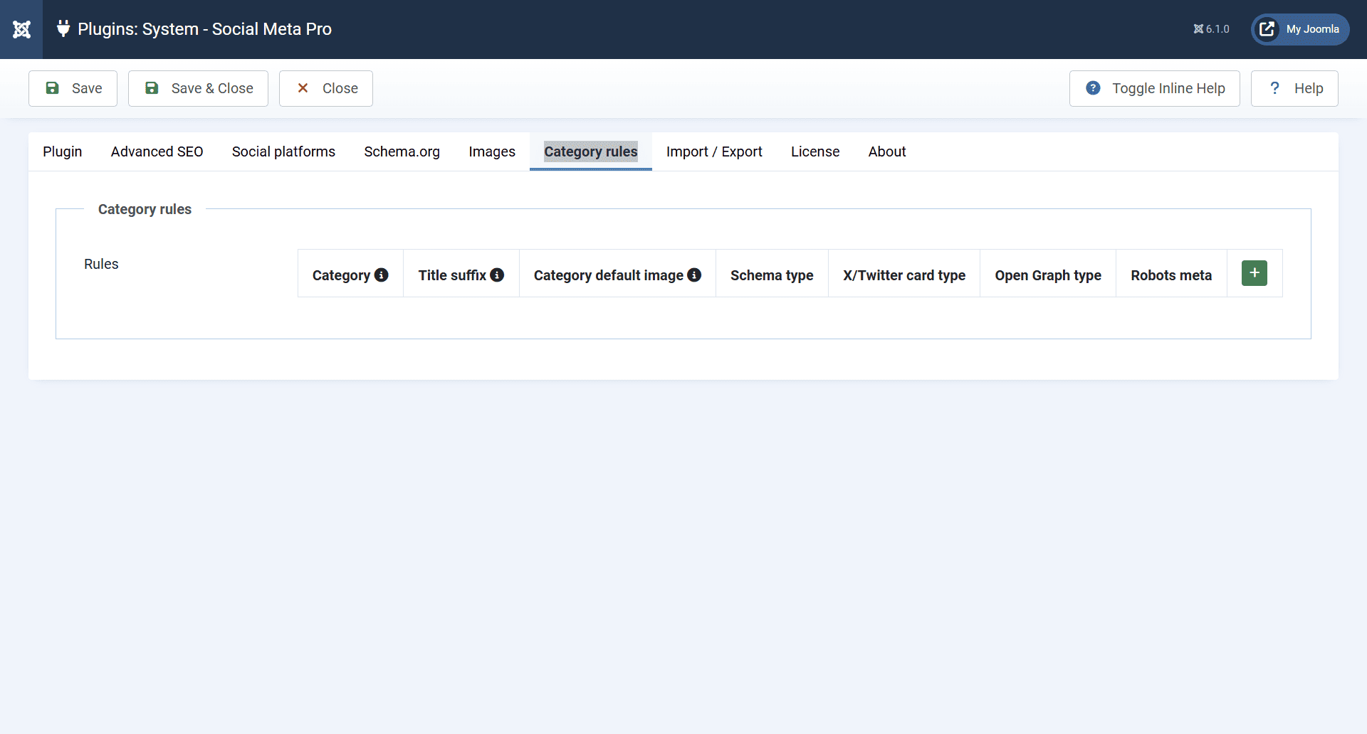Image resolution: width=1367 pixels, height=734 pixels.
Task: Open the License tab
Action: [815, 151]
